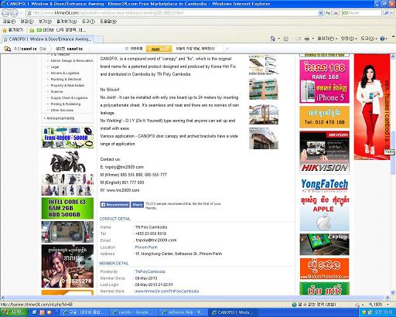Image resolution: width=396 pixels, height=317 pixels.
Task: Open the Edit menu
Action: [x=27, y=22]
